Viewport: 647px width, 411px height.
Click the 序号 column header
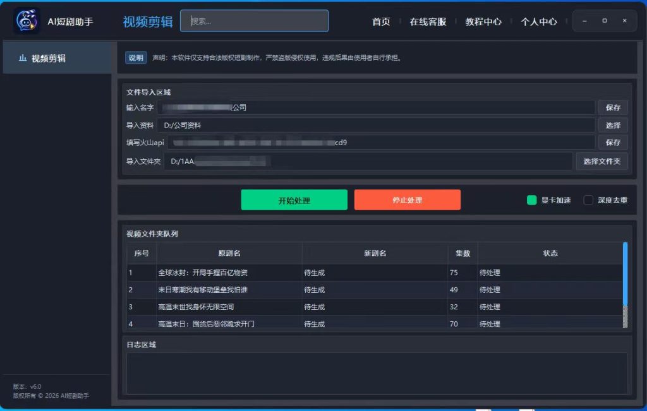[x=142, y=253]
